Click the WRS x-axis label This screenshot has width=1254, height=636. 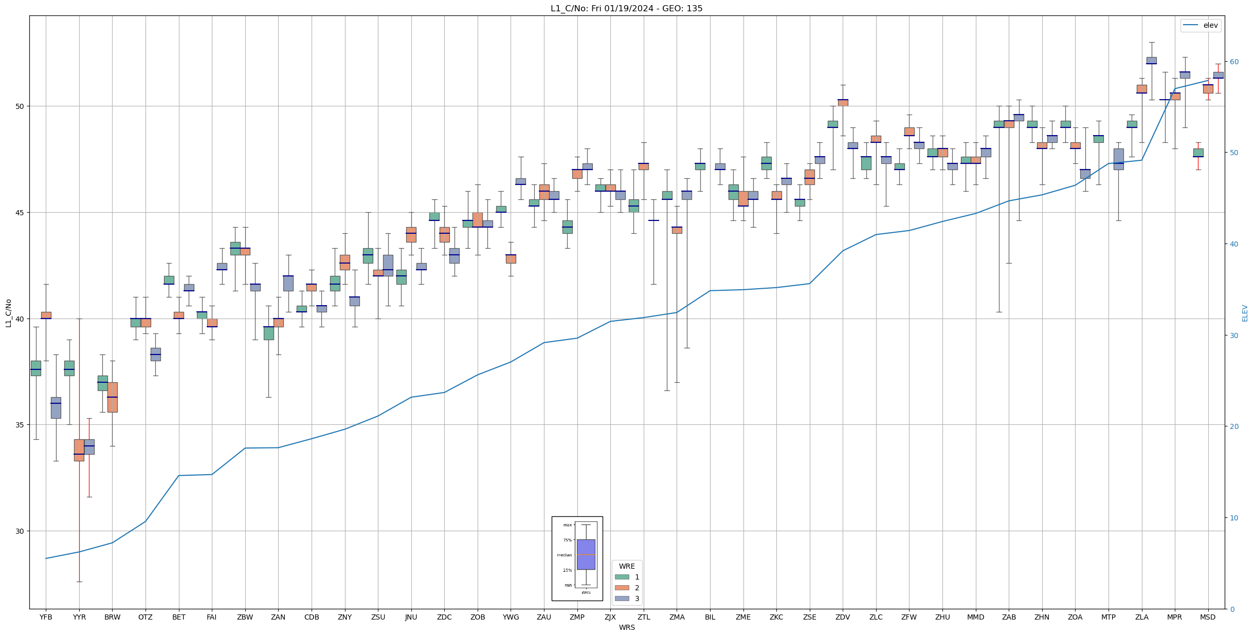point(627,628)
